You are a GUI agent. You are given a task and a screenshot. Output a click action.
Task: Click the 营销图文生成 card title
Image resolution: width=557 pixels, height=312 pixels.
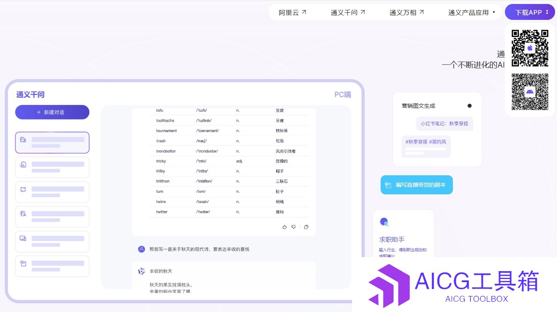click(x=418, y=106)
